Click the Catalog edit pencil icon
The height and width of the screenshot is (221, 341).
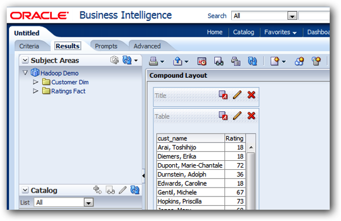tap(123, 190)
